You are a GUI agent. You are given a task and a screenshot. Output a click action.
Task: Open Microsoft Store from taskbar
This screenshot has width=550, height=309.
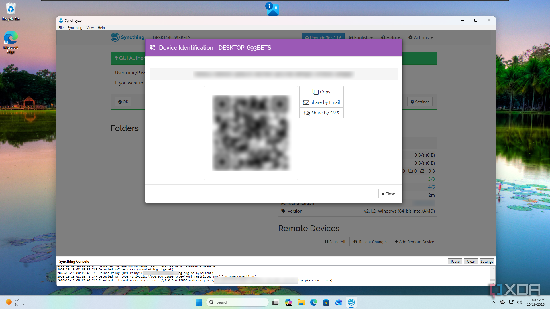point(326,302)
